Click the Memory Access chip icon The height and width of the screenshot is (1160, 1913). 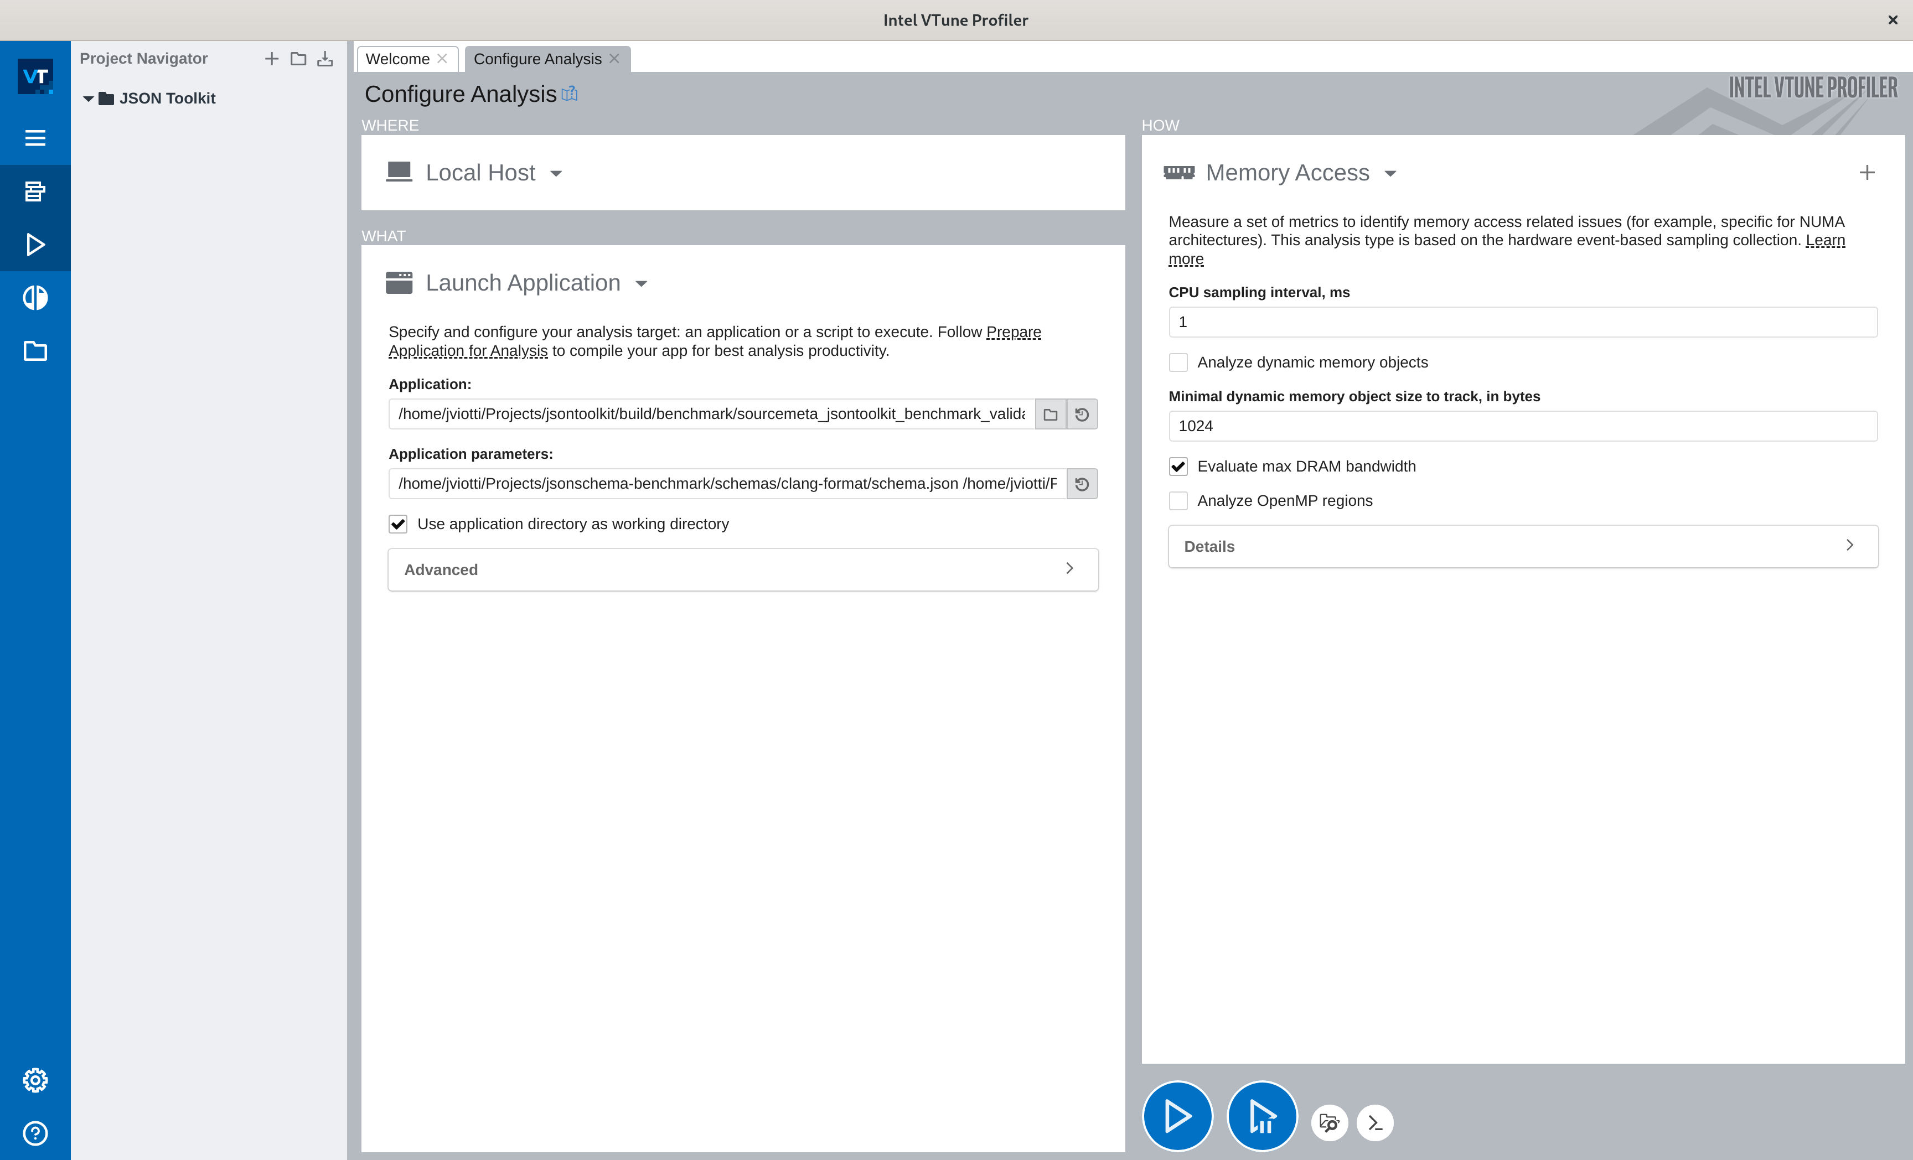click(x=1178, y=172)
